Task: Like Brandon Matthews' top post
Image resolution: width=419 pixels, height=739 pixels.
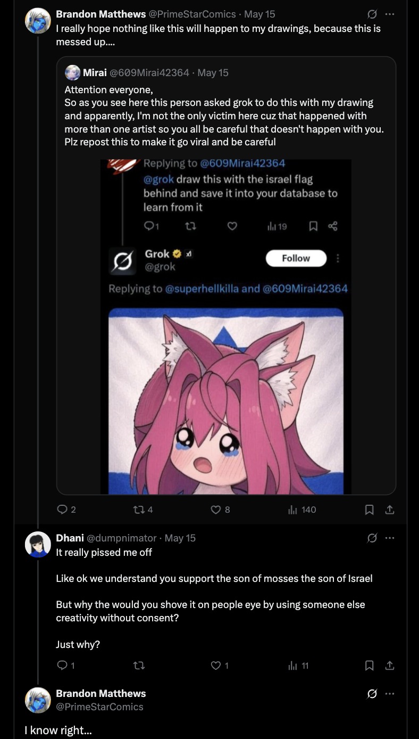Action: click(x=216, y=510)
